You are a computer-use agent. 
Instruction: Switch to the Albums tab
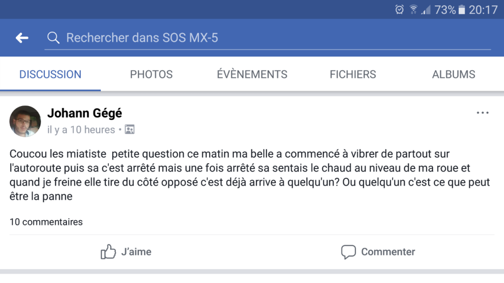[x=453, y=75]
